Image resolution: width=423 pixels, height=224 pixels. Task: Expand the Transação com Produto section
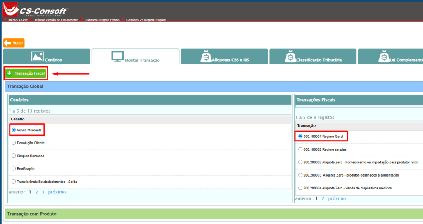(x=31, y=214)
